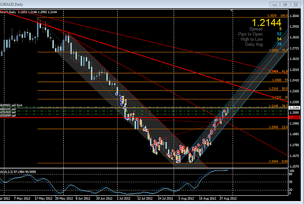Click the 20 level on the stochastic scale
The image size is (304, 204).
pos(290,190)
